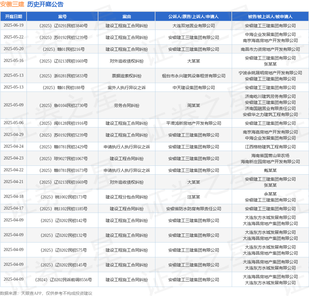Click the 安徽三建 title text
309x296 pixels.
pos(12,4)
